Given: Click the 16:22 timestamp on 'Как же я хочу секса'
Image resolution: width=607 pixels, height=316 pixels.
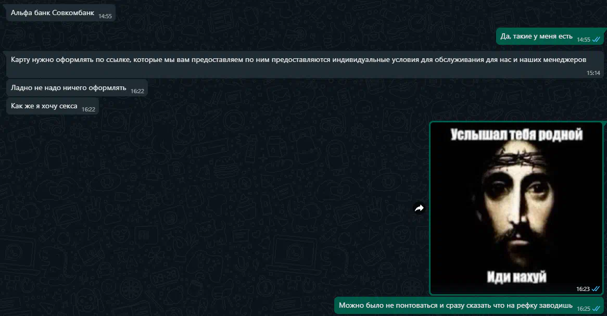Looking at the screenshot, I should (x=88, y=109).
